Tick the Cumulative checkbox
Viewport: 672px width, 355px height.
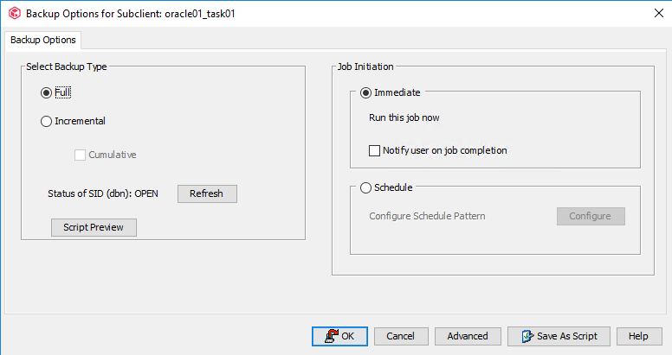[81, 155]
